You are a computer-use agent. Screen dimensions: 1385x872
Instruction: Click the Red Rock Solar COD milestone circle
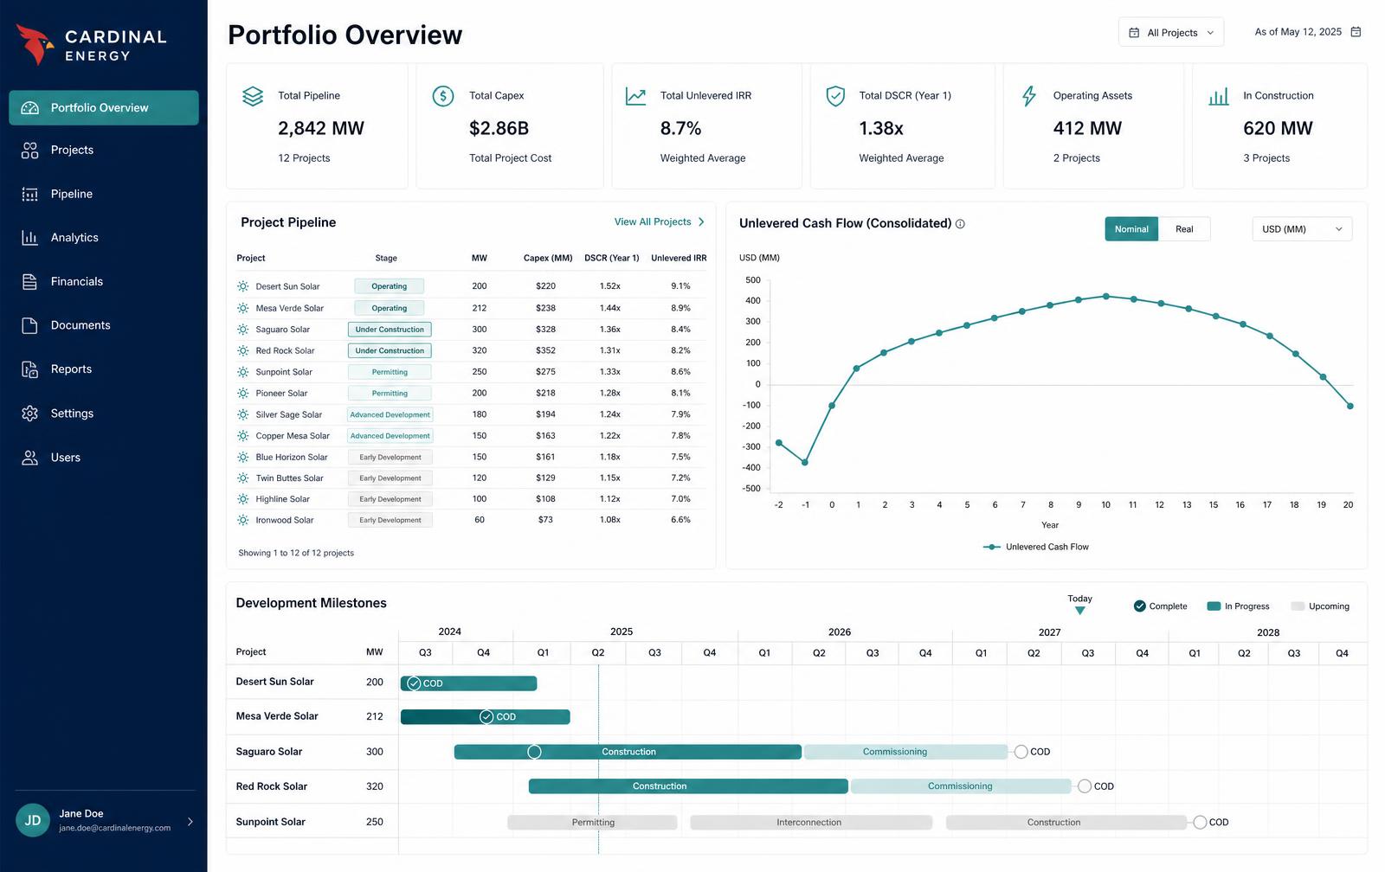(1085, 786)
